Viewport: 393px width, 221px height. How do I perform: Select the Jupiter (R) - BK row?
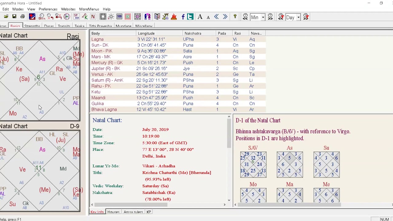click(x=178, y=68)
